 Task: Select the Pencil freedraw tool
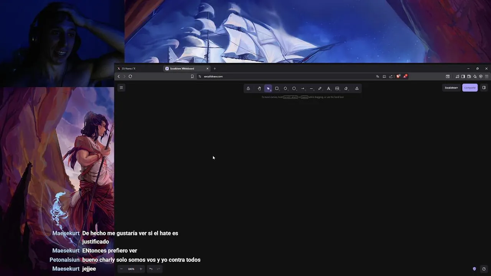tap(320, 89)
